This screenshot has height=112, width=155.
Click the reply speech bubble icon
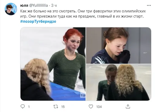click(22, 107)
